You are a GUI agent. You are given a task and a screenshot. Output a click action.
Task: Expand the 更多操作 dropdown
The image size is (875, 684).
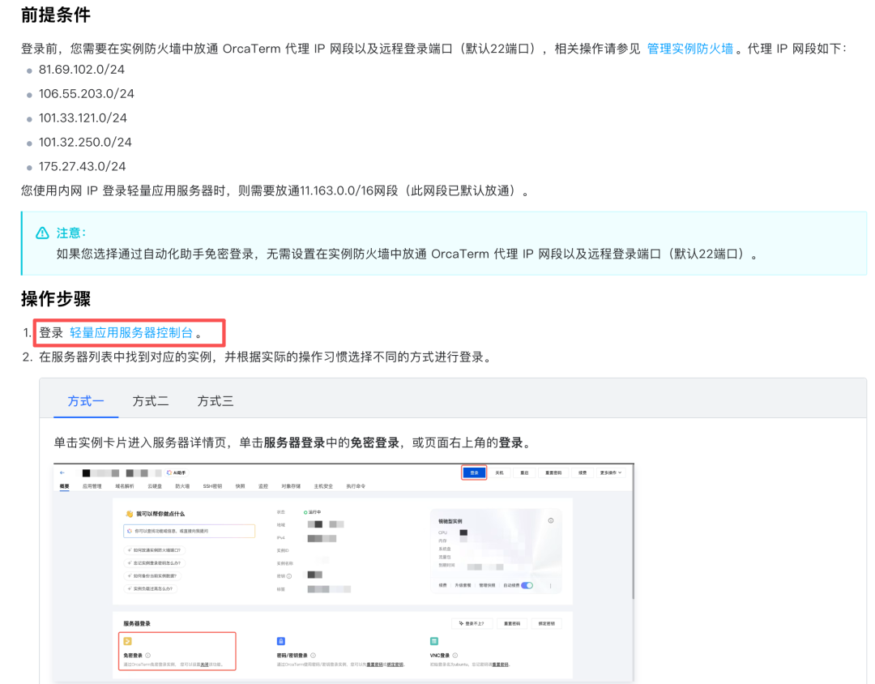tap(611, 472)
